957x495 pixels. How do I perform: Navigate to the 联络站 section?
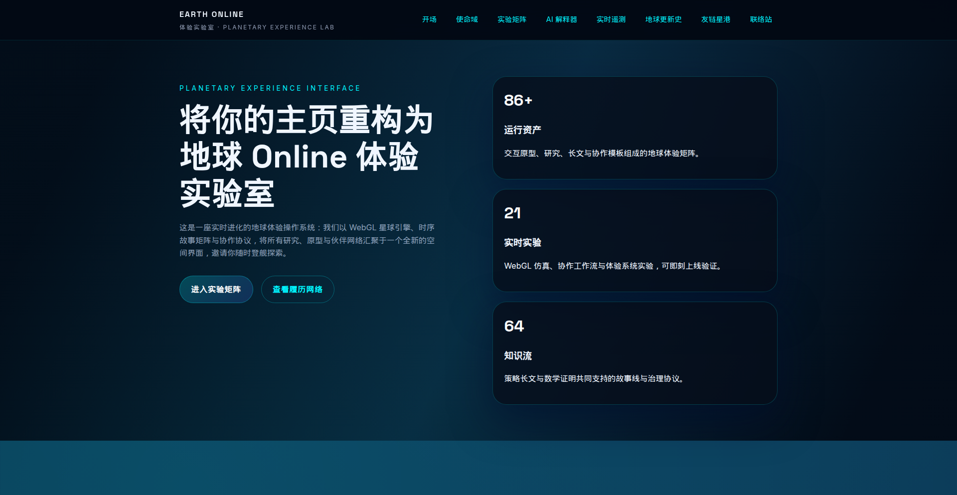761,19
